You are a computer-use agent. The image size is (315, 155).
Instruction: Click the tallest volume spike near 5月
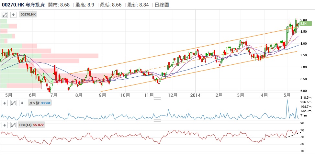point(287,100)
